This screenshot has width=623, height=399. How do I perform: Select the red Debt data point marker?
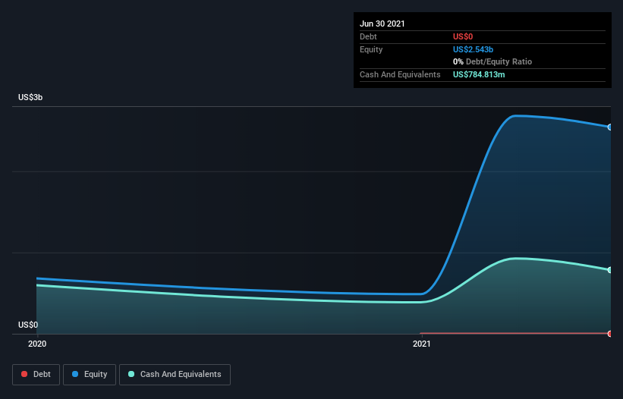pyautogui.click(x=609, y=334)
